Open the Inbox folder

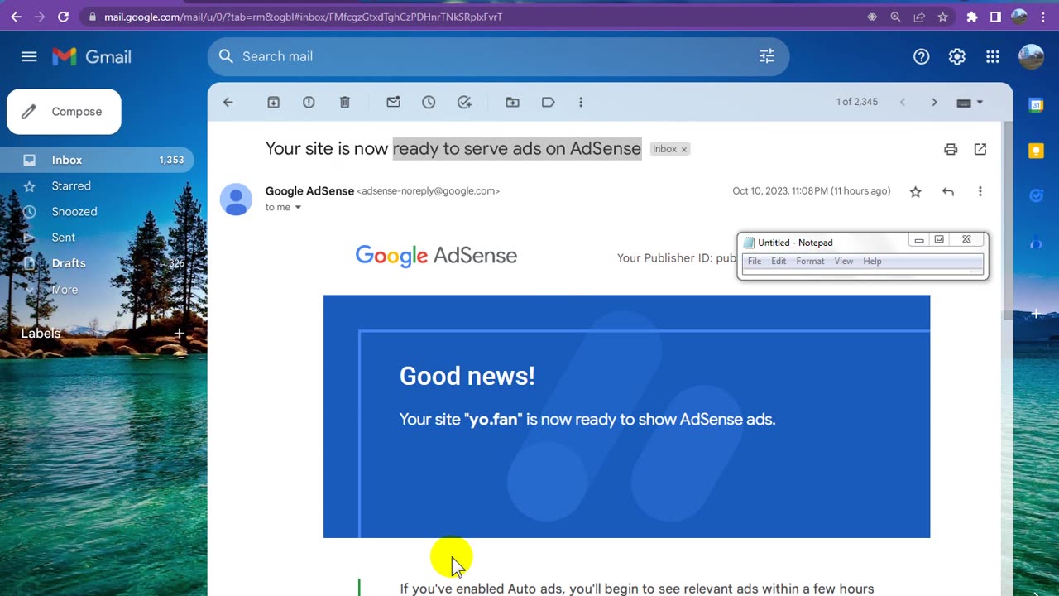tap(97, 160)
